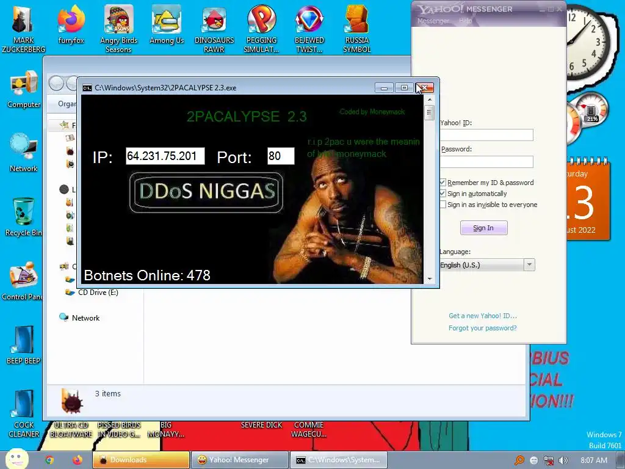
Task: Open Angry Birds Seasons desktop shortcut
Action: coord(118,28)
